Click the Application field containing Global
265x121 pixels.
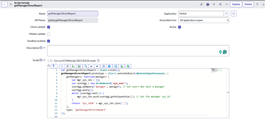click(x=201, y=13)
